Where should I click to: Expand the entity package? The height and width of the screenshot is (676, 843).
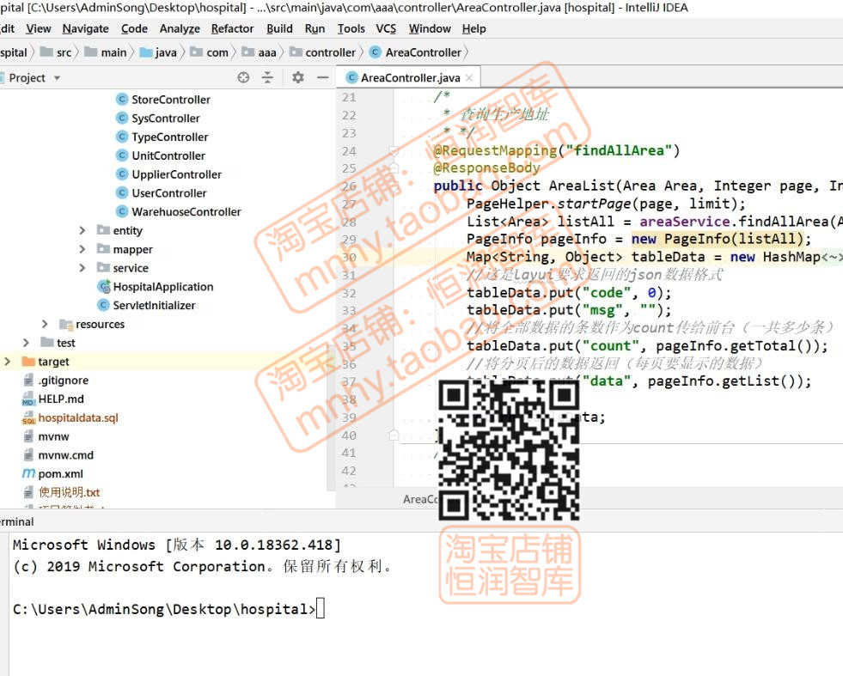tap(82, 230)
